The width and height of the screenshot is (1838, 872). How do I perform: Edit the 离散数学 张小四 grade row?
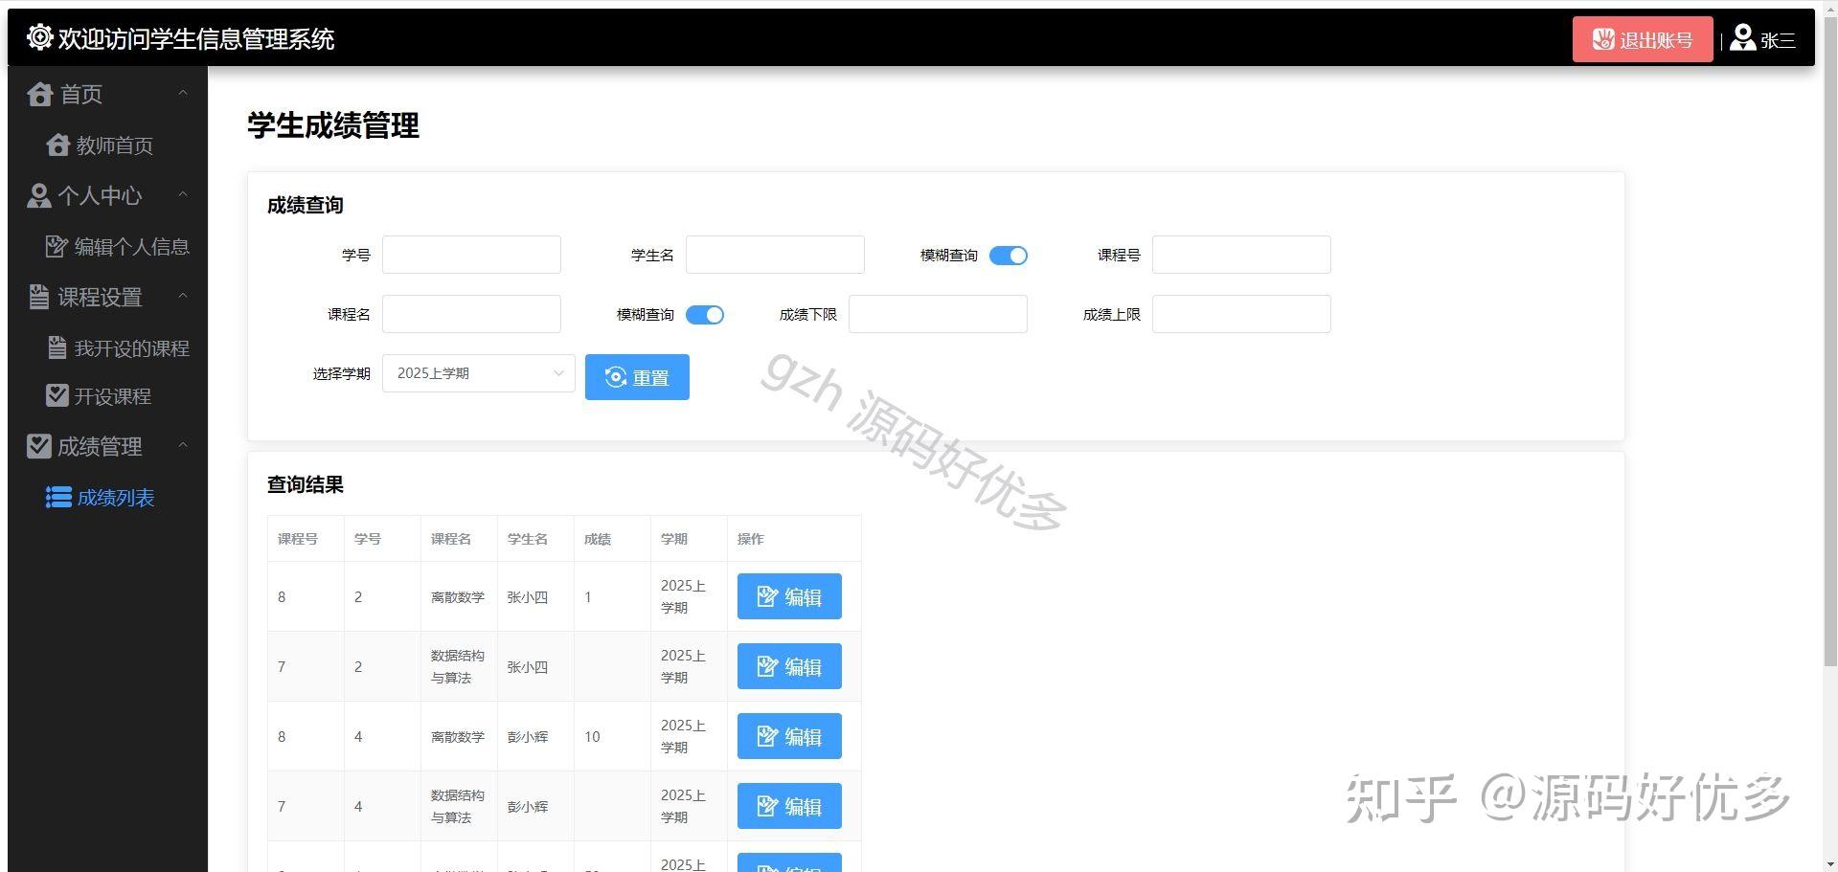[789, 596]
